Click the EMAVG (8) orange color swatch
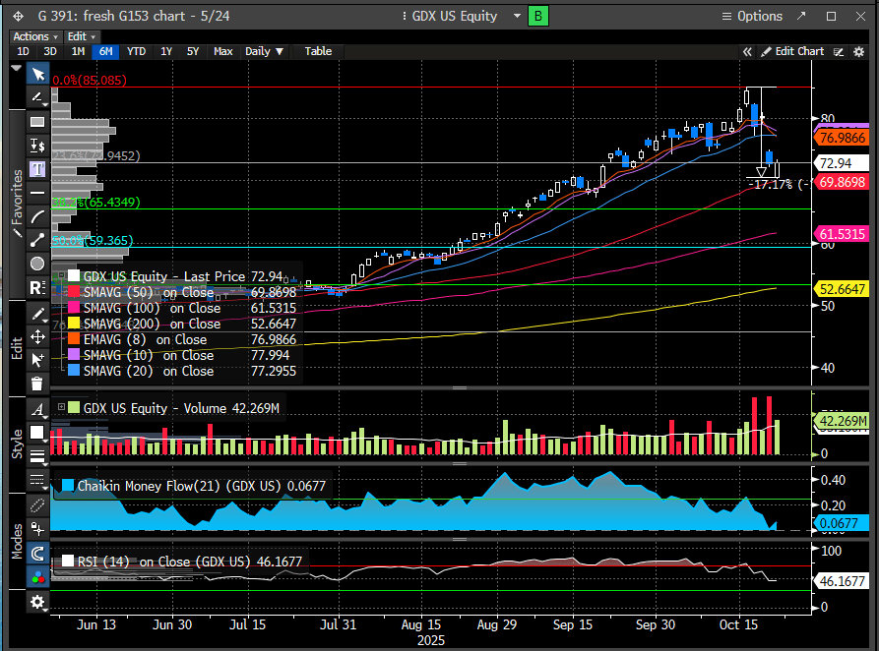The image size is (879, 651). tap(74, 339)
